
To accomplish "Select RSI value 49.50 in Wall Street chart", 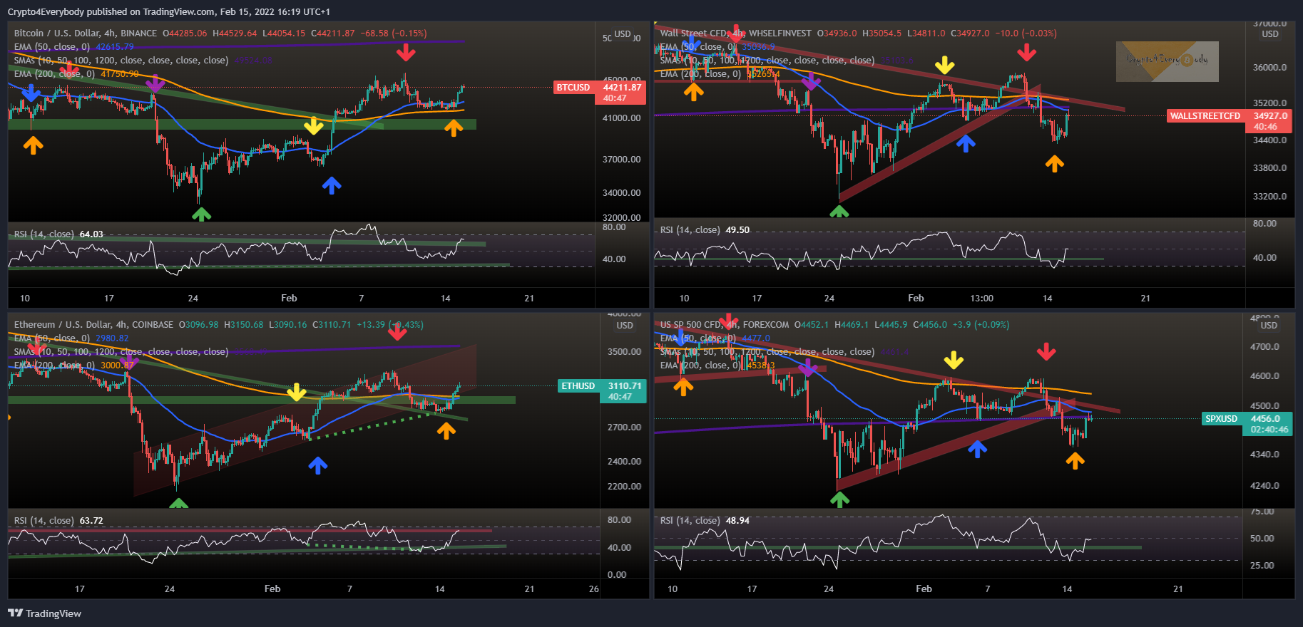I will (x=737, y=230).
